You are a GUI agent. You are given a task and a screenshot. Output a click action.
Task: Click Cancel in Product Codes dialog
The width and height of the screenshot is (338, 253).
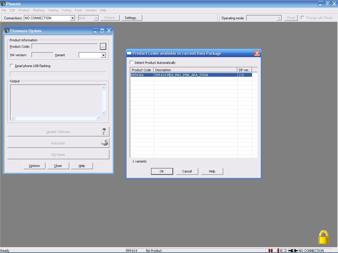pos(187,171)
